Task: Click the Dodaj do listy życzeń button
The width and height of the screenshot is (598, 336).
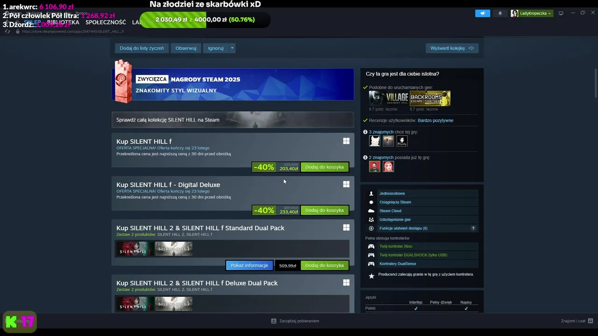Action: [x=142, y=48]
